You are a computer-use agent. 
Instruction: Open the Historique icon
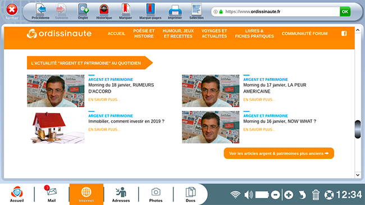[x=104, y=10]
